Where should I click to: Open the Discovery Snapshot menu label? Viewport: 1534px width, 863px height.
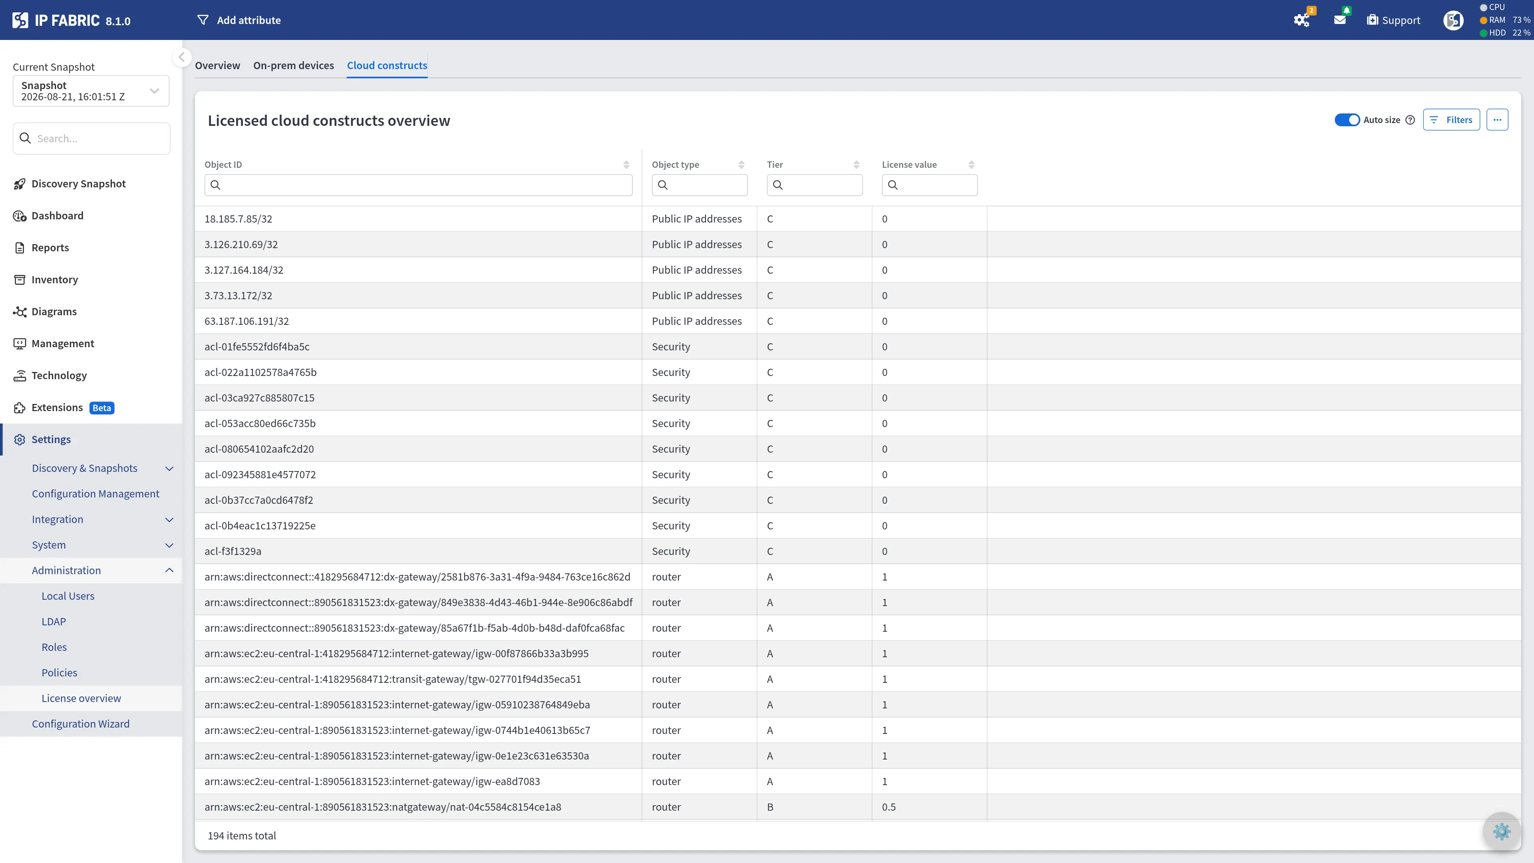(x=79, y=184)
